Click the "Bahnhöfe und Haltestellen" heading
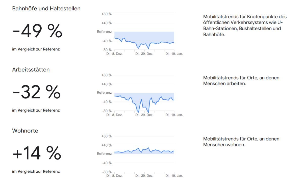302x184 pixels. pos(46,9)
